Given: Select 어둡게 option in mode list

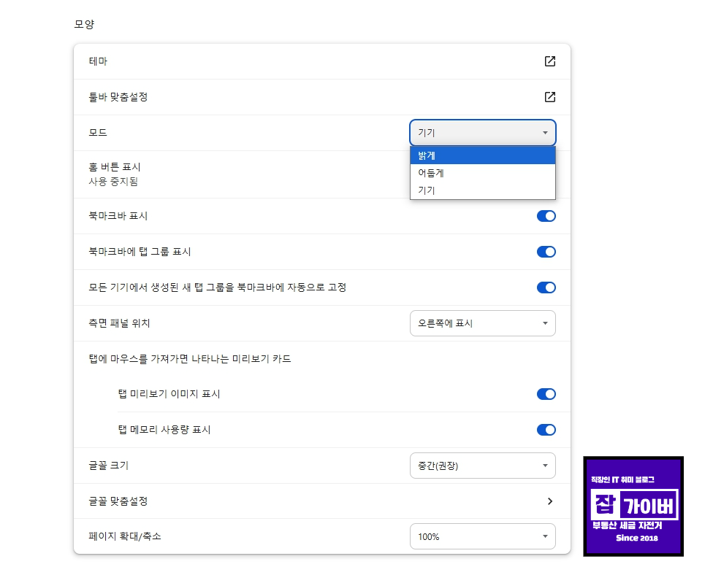Looking at the screenshot, I should 482,173.
